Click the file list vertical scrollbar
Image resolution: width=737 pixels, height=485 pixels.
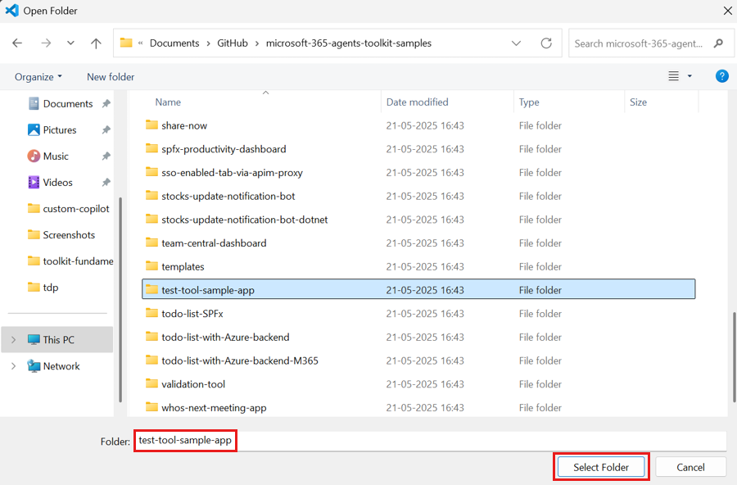point(734,356)
